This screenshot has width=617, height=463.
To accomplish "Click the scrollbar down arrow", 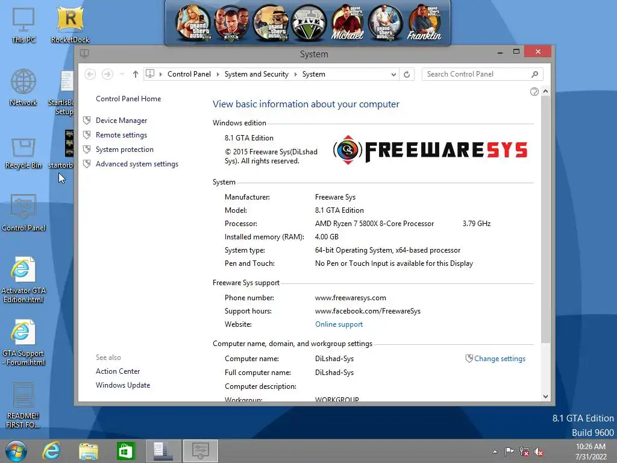I will pyautogui.click(x=545, y=397).
